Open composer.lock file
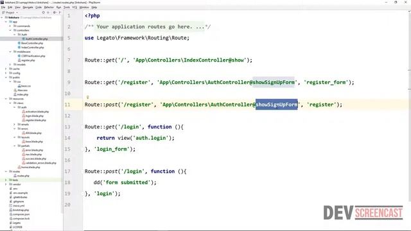 point(19,218)
